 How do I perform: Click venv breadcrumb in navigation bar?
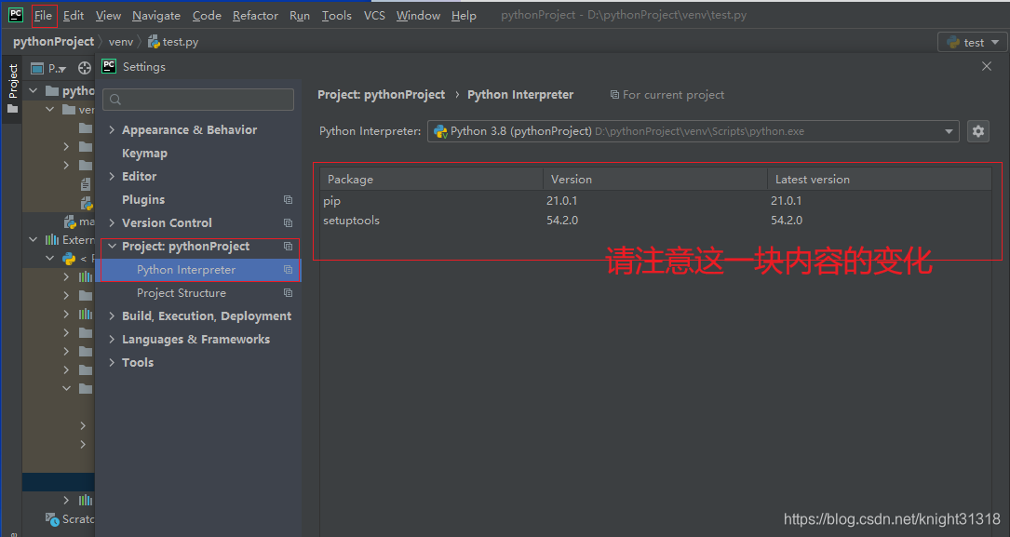click(120, 42)
